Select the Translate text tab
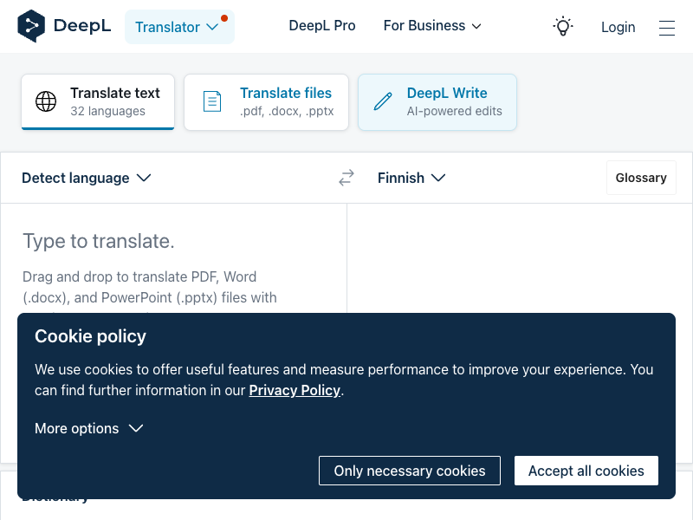 coord(98,102)
